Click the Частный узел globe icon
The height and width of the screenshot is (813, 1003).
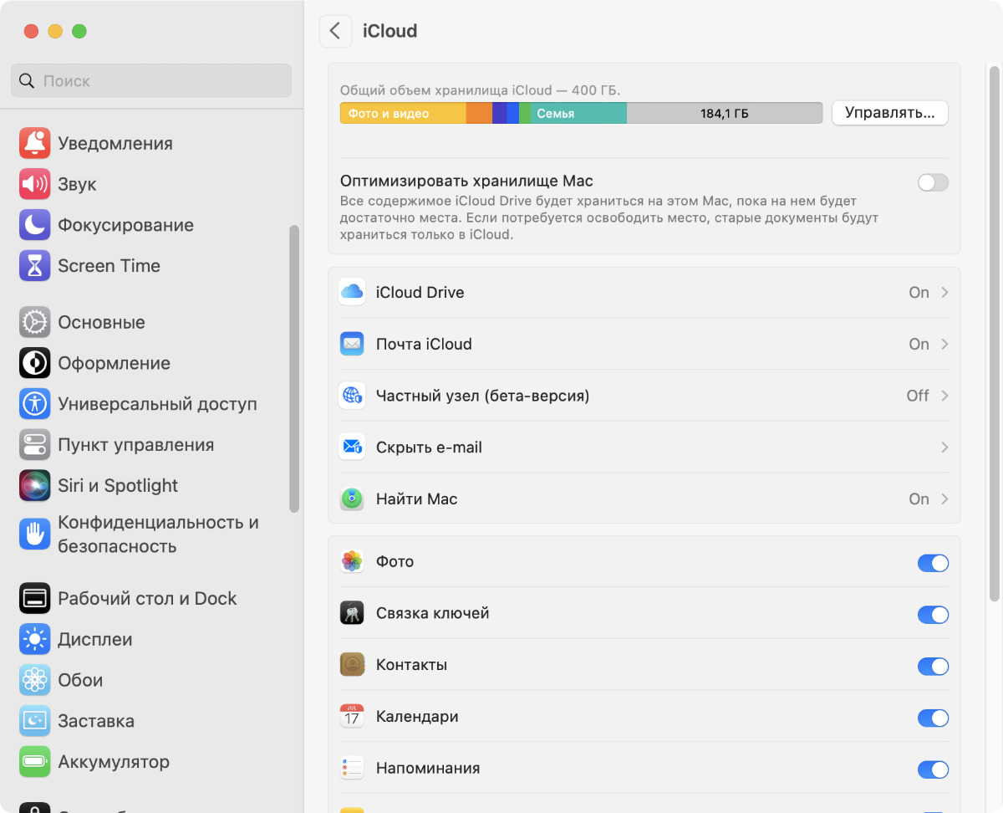pyautogui.click(x=352, y=396)
